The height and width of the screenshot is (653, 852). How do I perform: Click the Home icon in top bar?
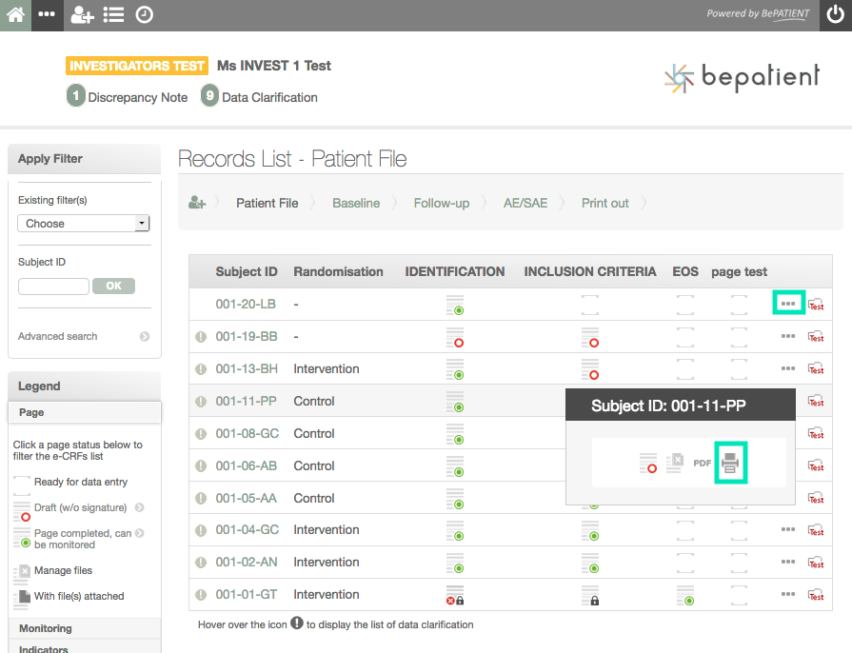[15, 15]
